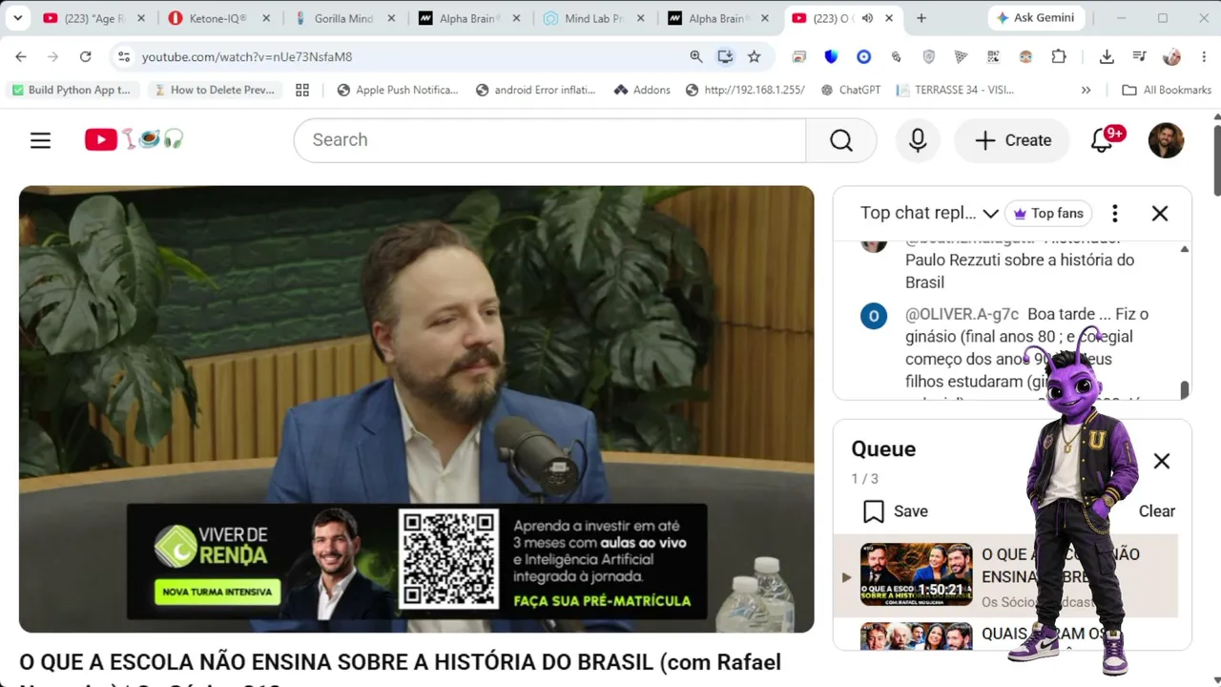Image resolution: width=1221 pixels, height=687 pixels.
Task: Open the Addons bookmark
Action: (x=642, y=90)
